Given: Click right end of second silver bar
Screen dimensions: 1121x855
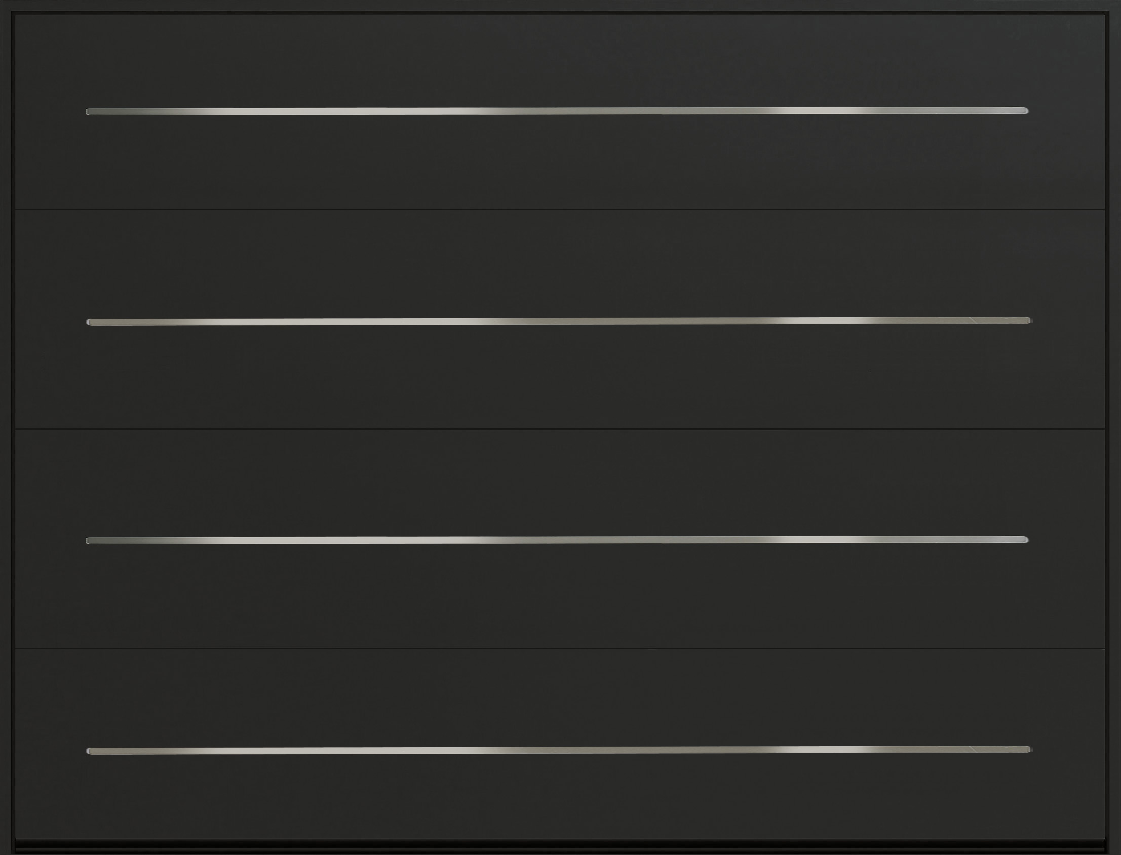Looking at the screenshot, I should pos(1028,320).
